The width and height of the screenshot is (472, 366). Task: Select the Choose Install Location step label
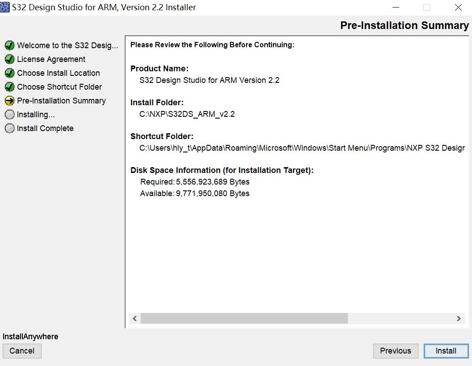click(58, 73)
